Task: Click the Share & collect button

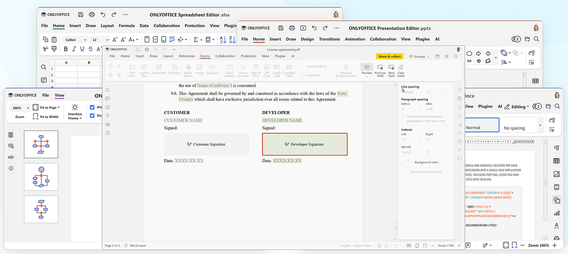Action: pyautogui.click(x=390, y=56)
